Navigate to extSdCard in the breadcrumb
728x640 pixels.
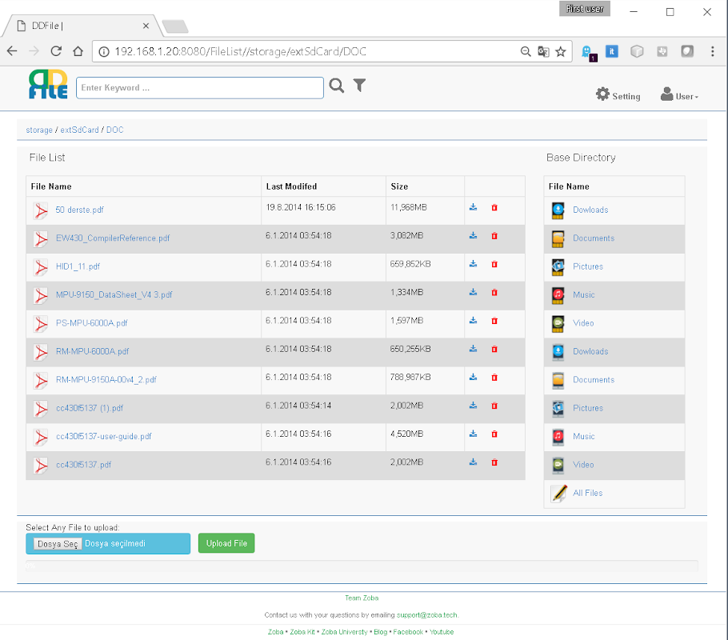79,130
